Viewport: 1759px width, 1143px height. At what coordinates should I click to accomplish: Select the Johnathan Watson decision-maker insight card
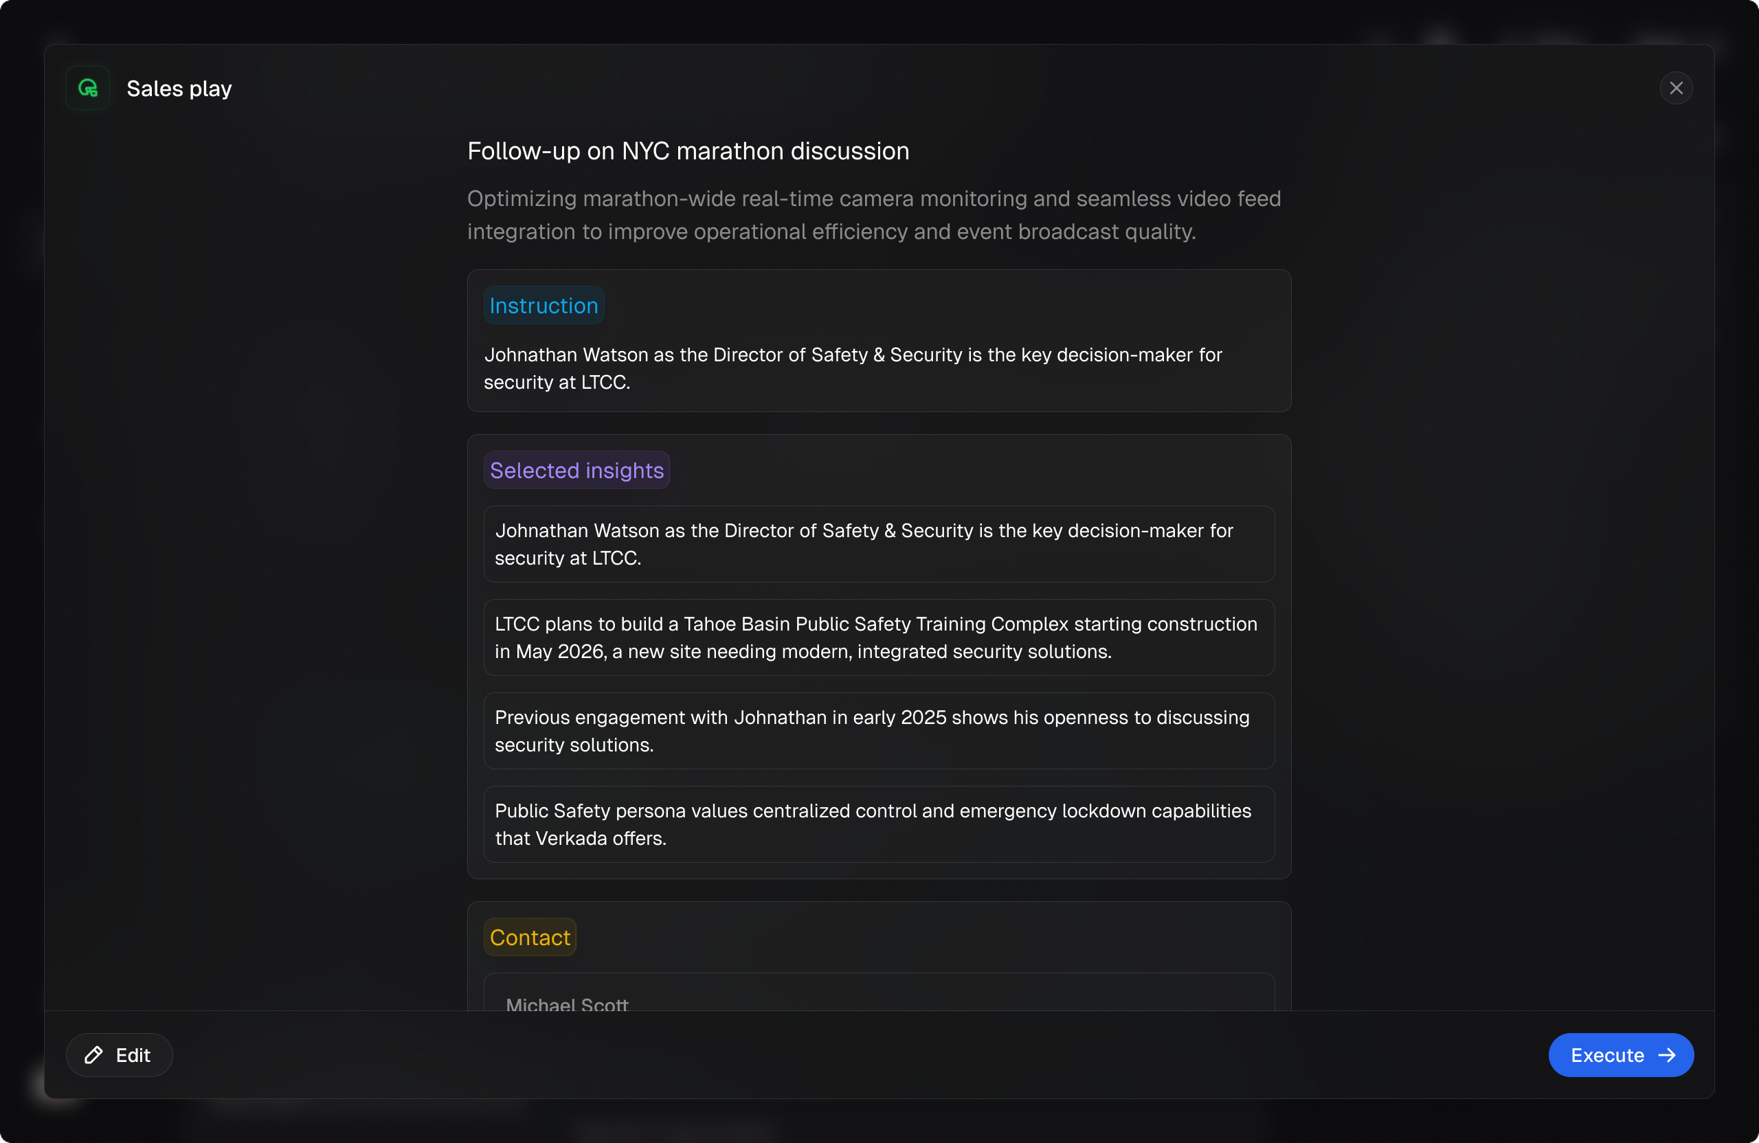[x=878, y=544]
